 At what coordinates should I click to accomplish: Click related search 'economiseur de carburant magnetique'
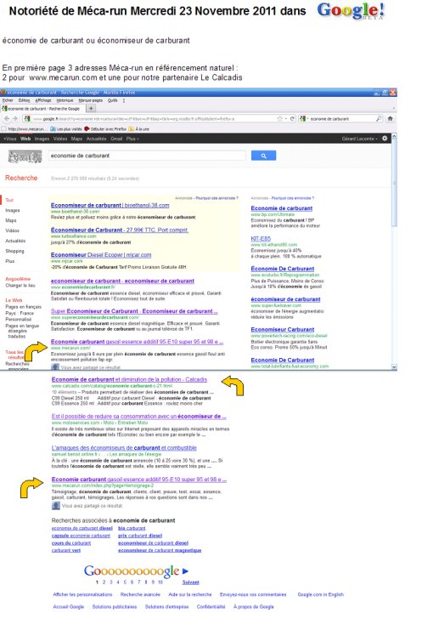160,550
